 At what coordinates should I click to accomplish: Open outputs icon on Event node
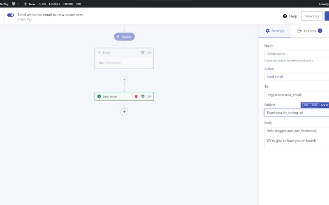pos(149,52)
